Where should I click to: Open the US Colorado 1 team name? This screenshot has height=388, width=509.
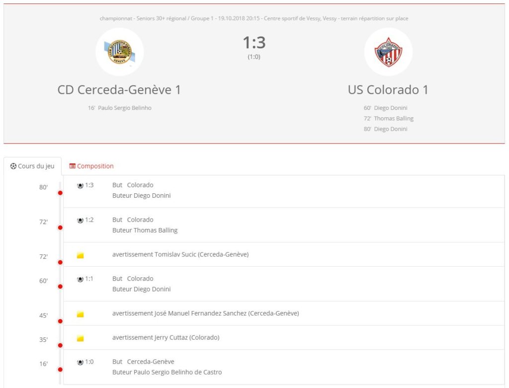click(388, 90)
